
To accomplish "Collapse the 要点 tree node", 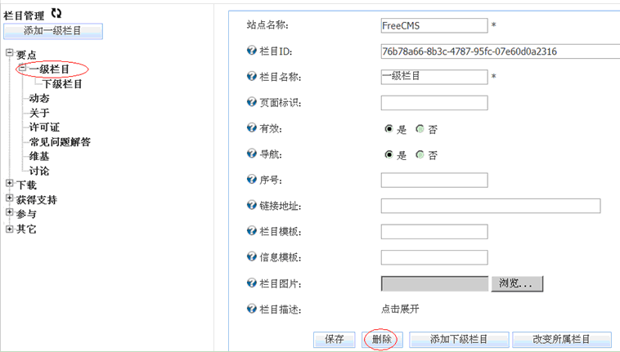I will click(x=10, y=53).
